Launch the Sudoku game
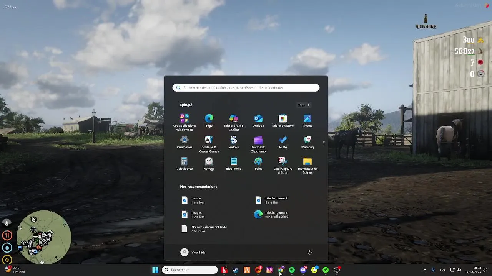 coord(234,142)
